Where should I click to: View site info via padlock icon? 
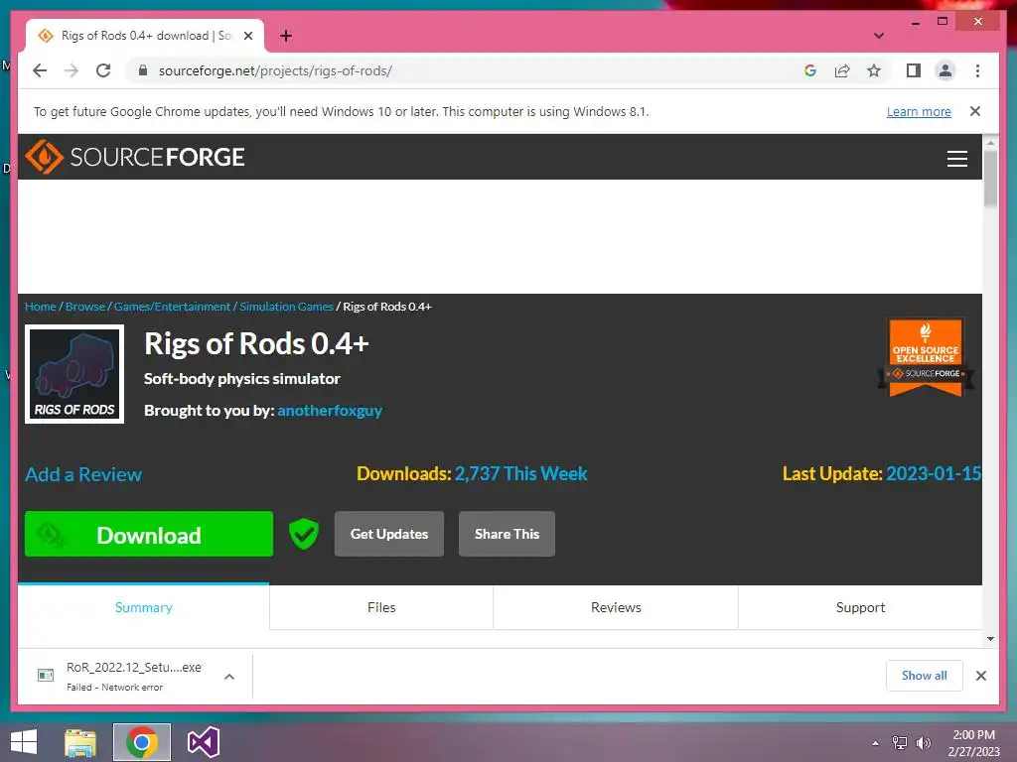(x=143, y=70)
